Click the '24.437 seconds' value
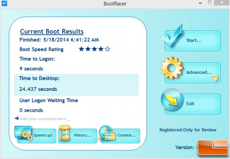This screenshot has height=159, width=230. point(38,89)
